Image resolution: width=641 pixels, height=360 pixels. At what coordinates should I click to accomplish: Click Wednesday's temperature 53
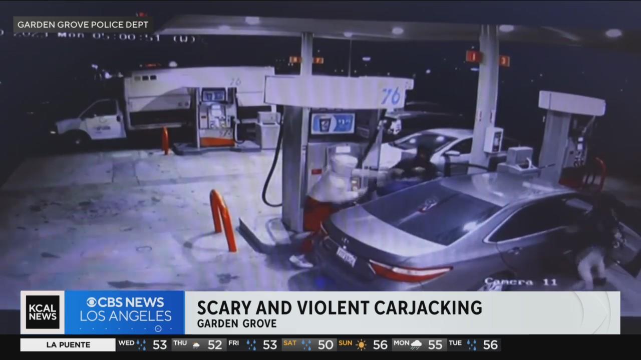click(159, 344)
